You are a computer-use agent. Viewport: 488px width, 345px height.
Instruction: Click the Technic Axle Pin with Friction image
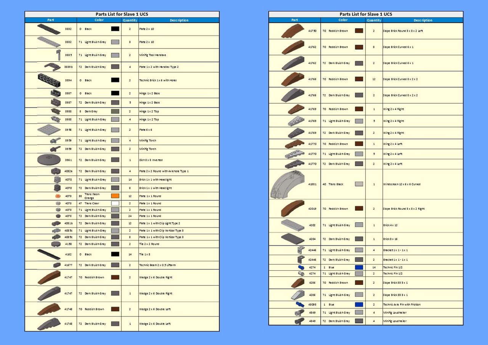tap(300, 304)
